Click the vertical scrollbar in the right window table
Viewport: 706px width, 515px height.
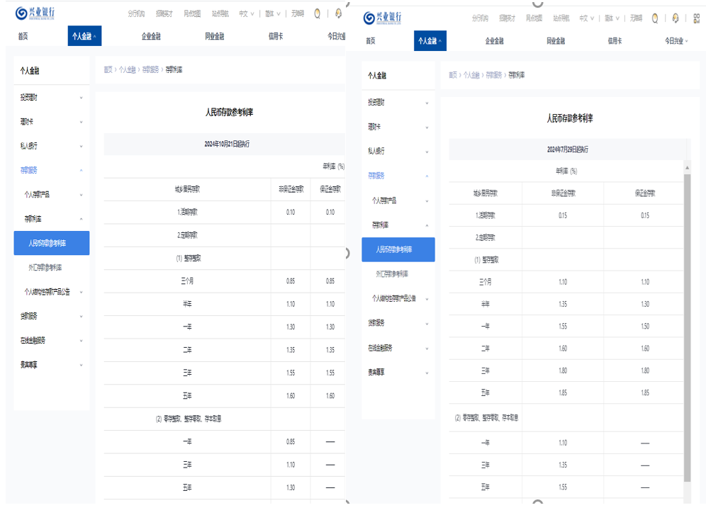click(x=687, y=329)
